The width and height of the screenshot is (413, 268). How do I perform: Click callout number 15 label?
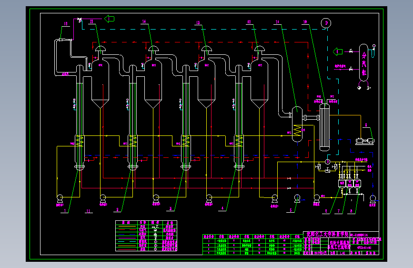pyautogui.click(x=91, y=21)
